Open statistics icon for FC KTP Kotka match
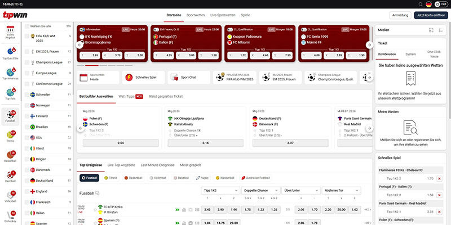The height and width of the screenshot is (225, 451). 184,210
